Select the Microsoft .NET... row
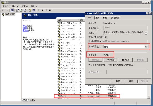The width and height of the screenshot is (153, 106). 71,40
